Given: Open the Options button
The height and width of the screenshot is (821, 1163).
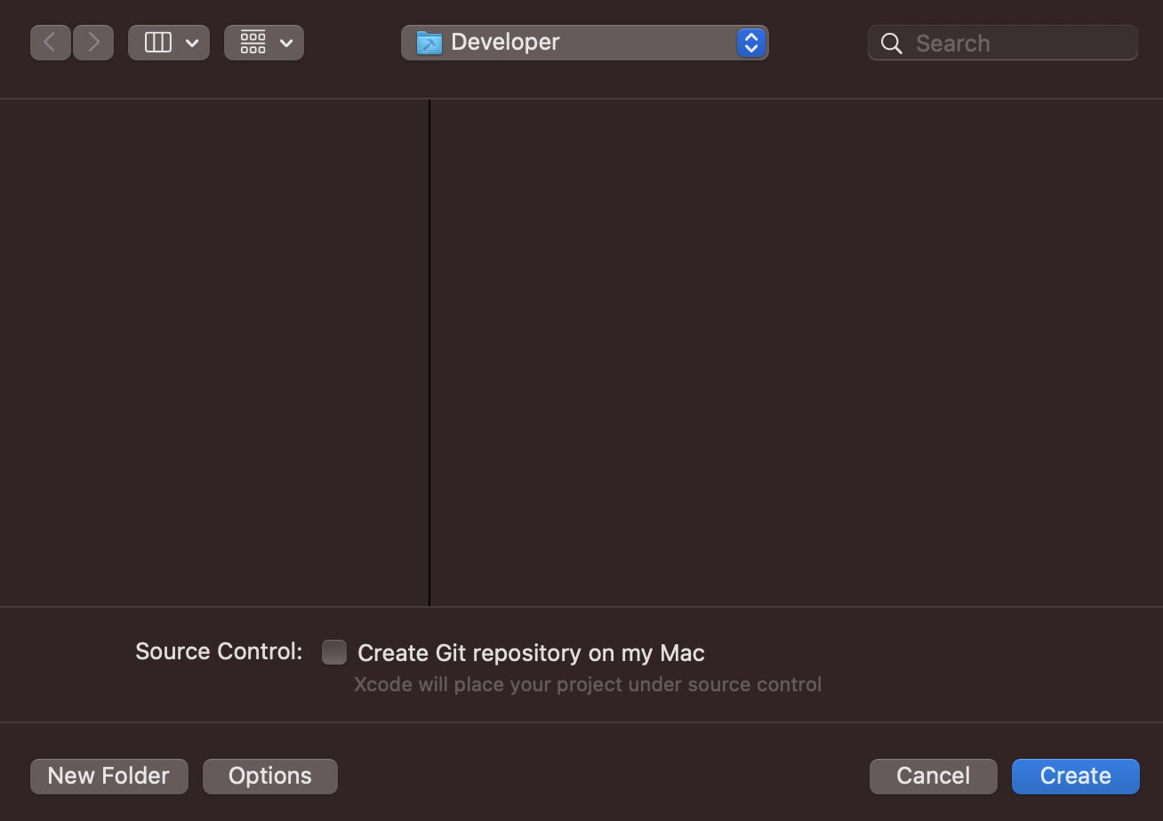Looking at the screenshot, I should point(270,776).
